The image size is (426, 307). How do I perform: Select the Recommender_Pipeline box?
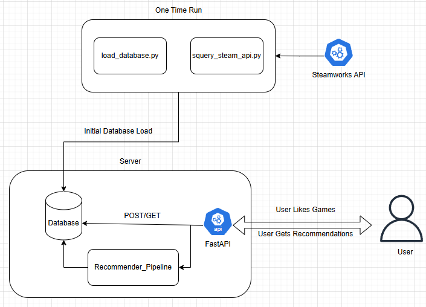click(x=133, y=267)
